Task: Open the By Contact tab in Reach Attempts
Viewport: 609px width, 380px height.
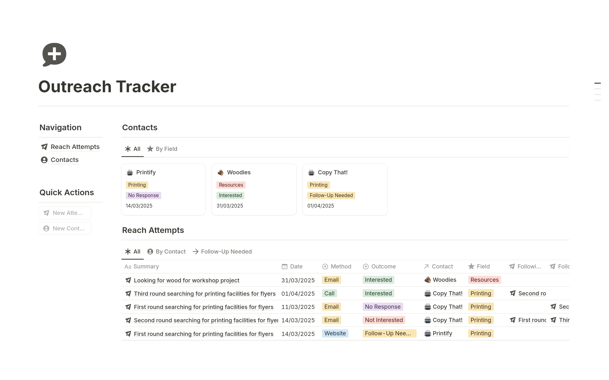Action: [167, 252]
